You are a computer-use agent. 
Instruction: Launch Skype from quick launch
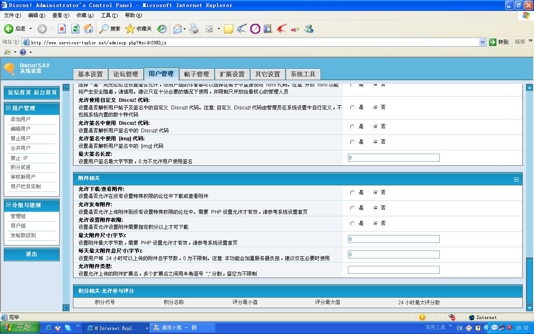click(x=68, y=328)
